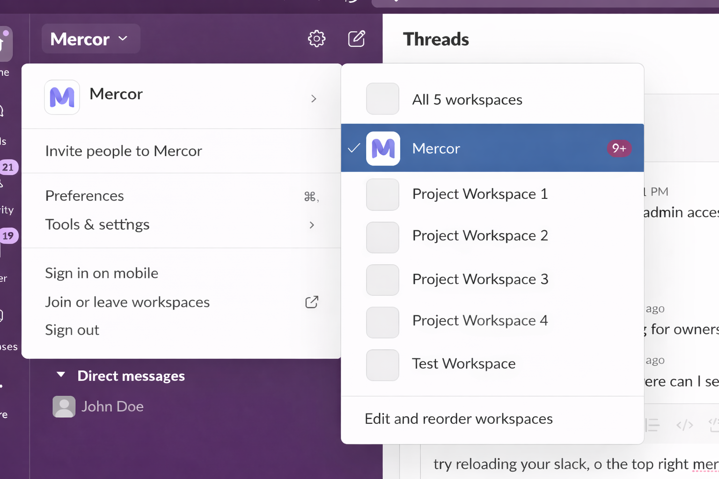The image size is (719, 479).
Task: Click the Project Workspace 1 icon tile
Action: pos(382,195)
